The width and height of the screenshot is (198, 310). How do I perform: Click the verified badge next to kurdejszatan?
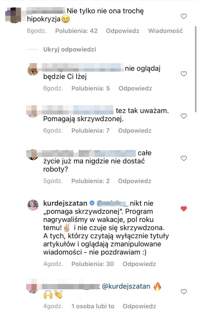click(x=92, y=203)
